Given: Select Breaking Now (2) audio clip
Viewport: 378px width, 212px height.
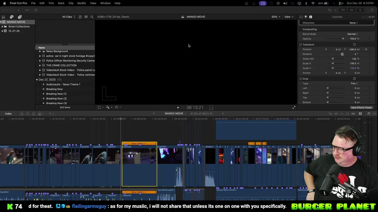Looking at the screenshot, I should coord(56,98).
